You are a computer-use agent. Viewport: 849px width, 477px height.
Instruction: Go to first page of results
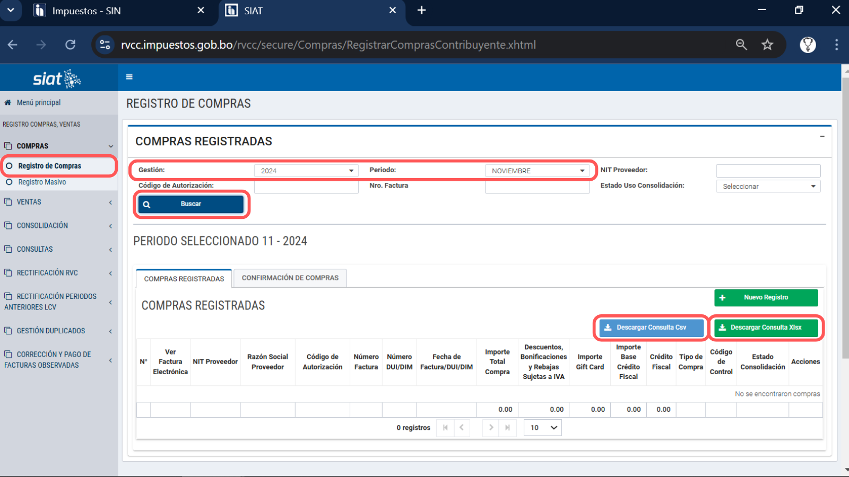click(445, 428)
